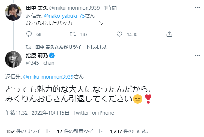Open 田中 美久's profile picture
This screenshot has width=204, height=137.
tap(12, 12)
